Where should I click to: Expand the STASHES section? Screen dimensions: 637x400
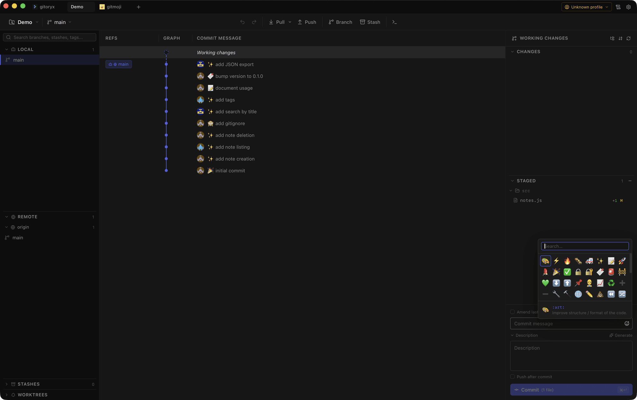7,384
